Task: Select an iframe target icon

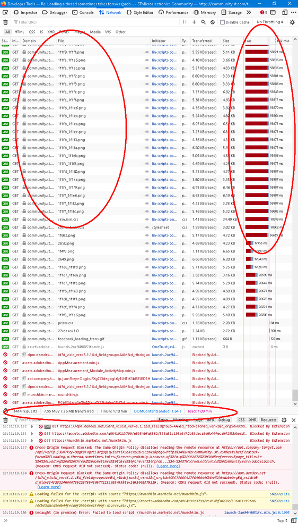Action: (273, 13)
